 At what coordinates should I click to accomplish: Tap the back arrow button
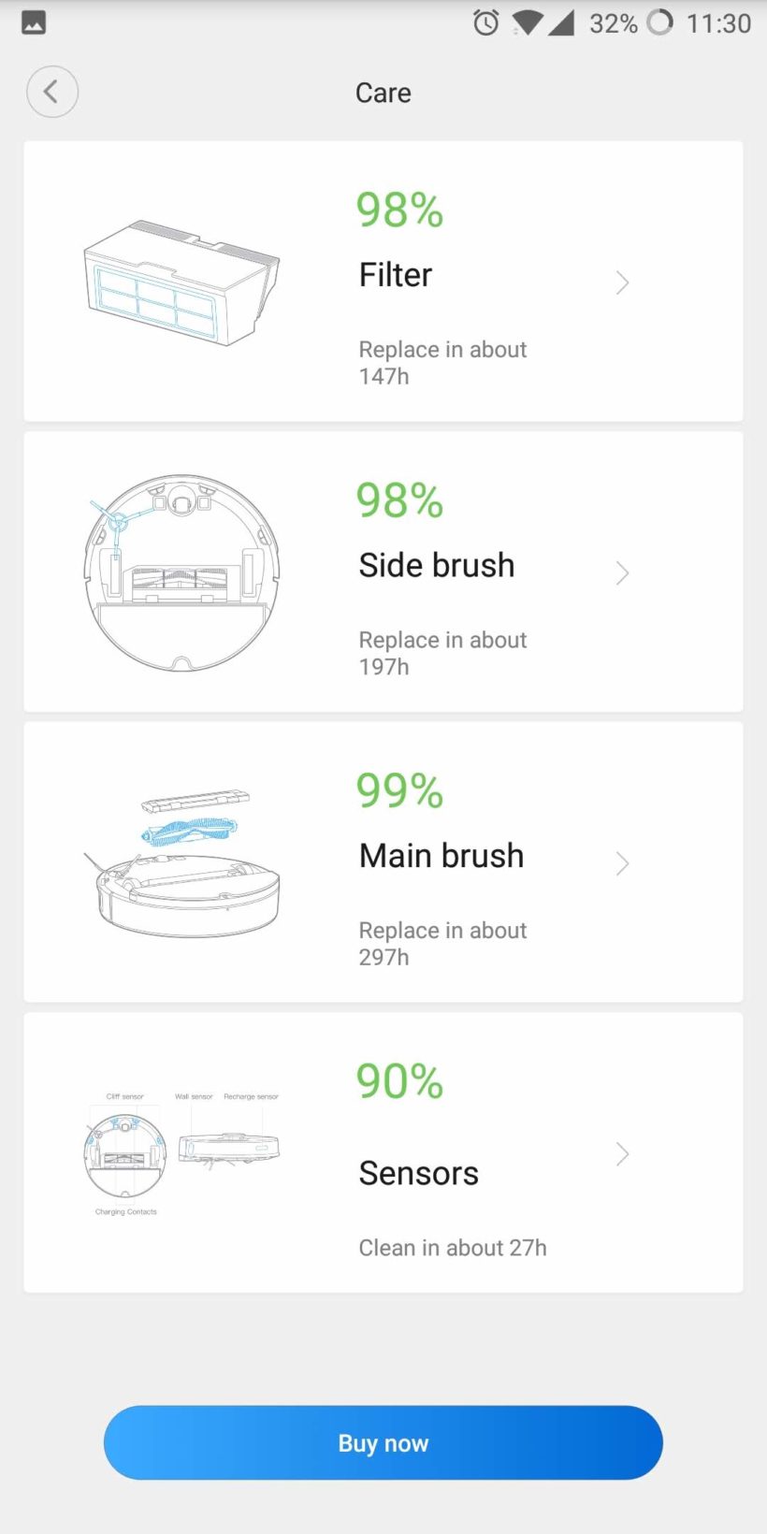point(52,92)
